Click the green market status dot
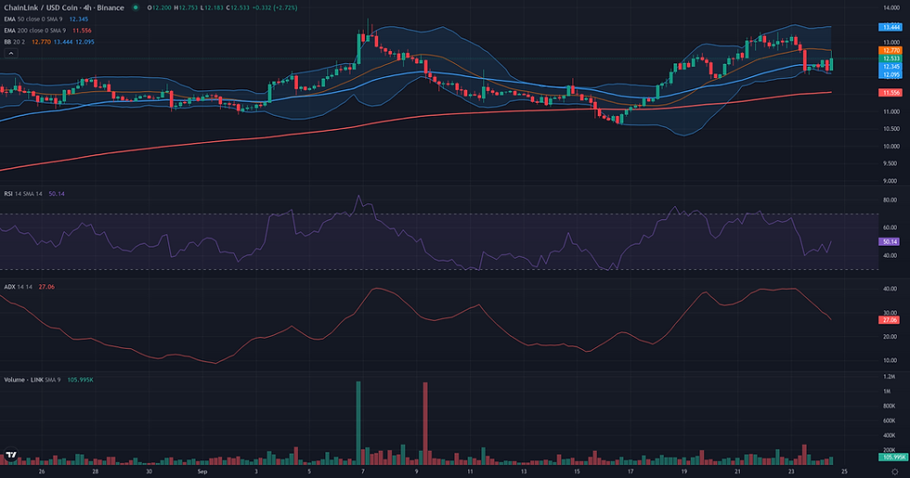The height and width of the screenshot is (478, 910). pyautogui.click(x=136, y=7)
